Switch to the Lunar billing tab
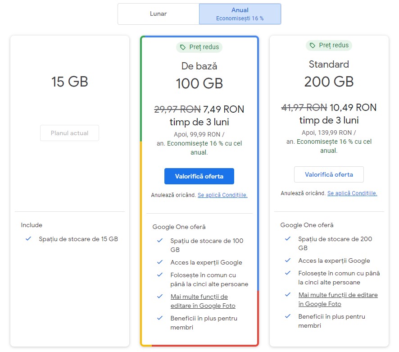 point(158,14)
